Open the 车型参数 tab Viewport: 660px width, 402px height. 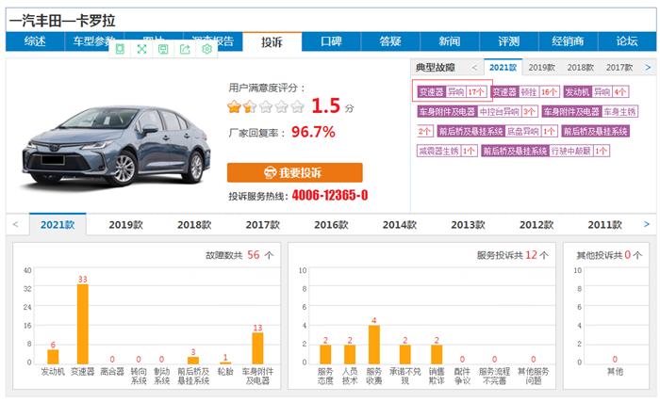tap(94, 41)
